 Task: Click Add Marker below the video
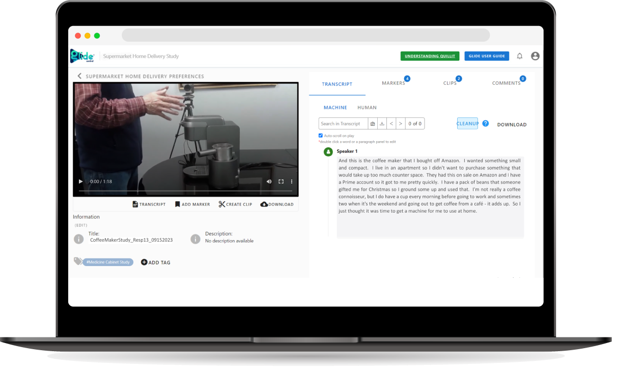(x=192, y=204)
